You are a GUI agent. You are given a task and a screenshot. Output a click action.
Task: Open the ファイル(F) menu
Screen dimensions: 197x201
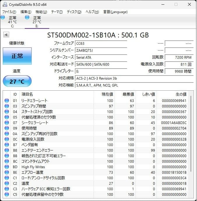coord(9,12)
